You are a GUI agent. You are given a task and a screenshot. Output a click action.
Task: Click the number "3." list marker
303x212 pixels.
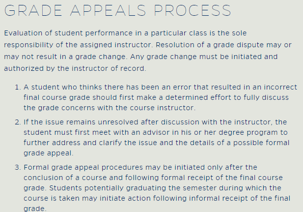click(x=17, y=167)
